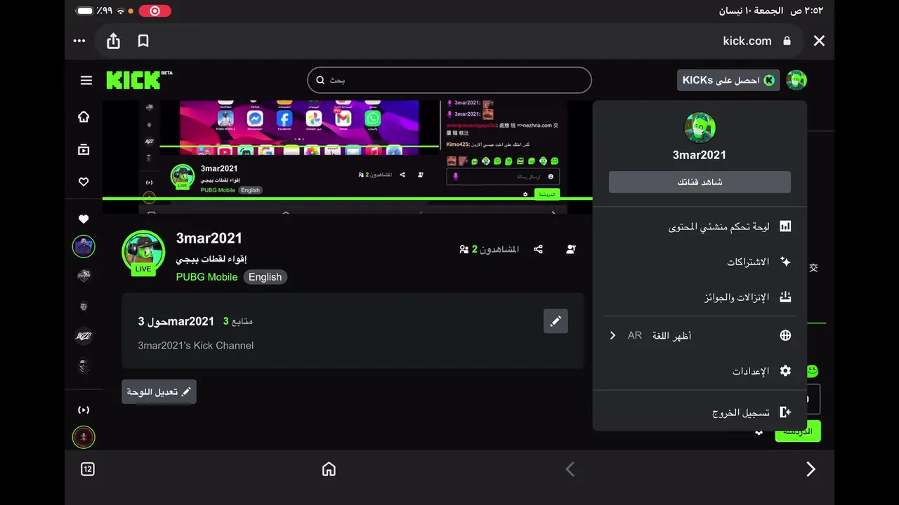Click the settings gear icon in menu
Viewport: 899px width, 505px height.
785,370
